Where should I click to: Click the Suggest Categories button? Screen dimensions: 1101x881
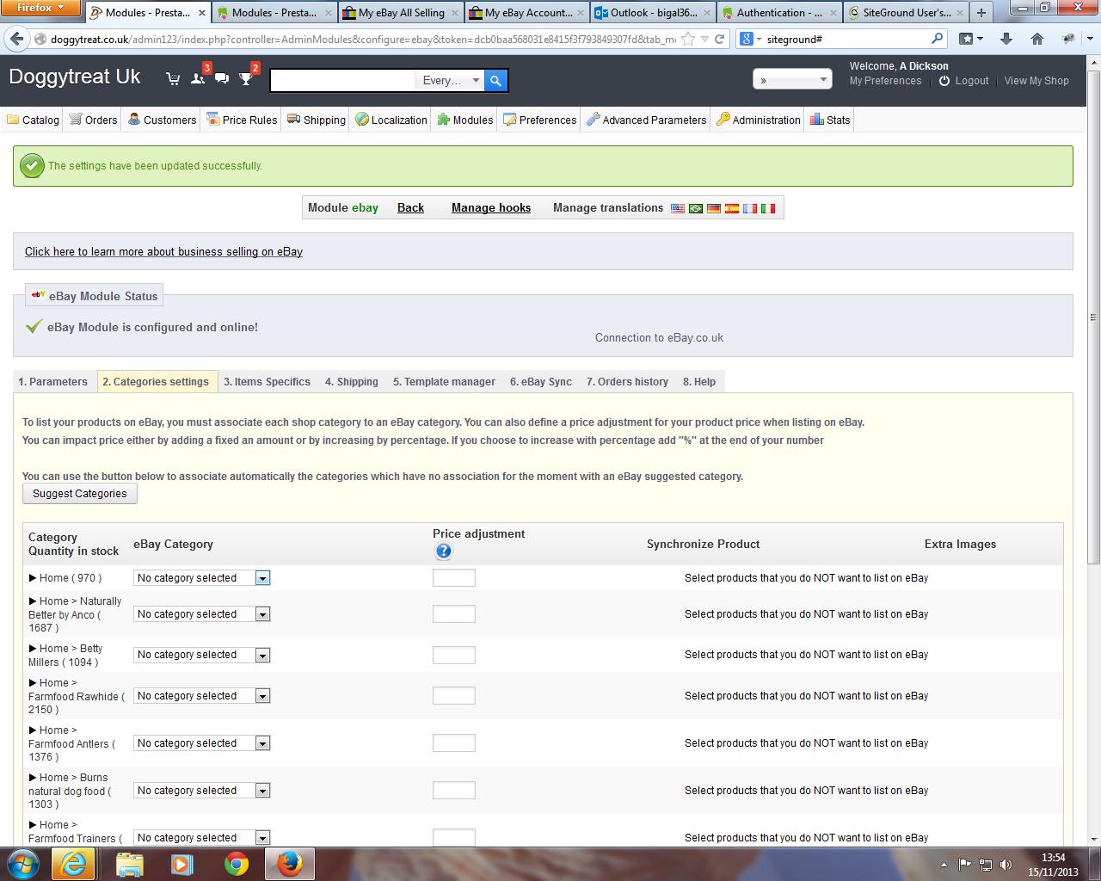click(80, 494)
